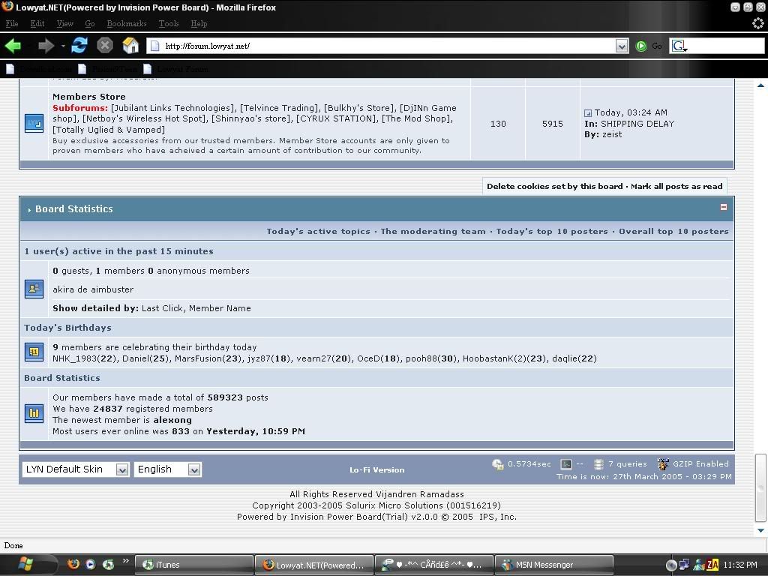This screenshot has height=576, width=768.
Task: Go back with the green arrow
Action: coord(13,46)
